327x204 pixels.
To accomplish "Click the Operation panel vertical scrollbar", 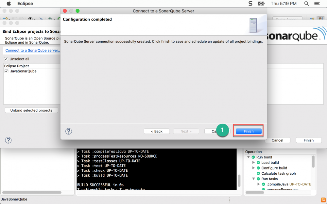I will coord(313,162).
